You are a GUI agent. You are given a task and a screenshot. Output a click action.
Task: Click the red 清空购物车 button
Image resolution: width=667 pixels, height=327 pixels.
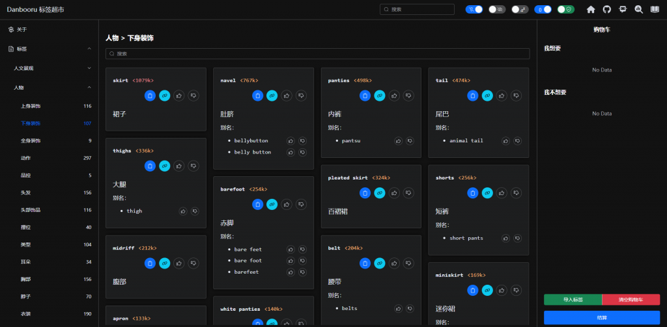coord(631,300)
